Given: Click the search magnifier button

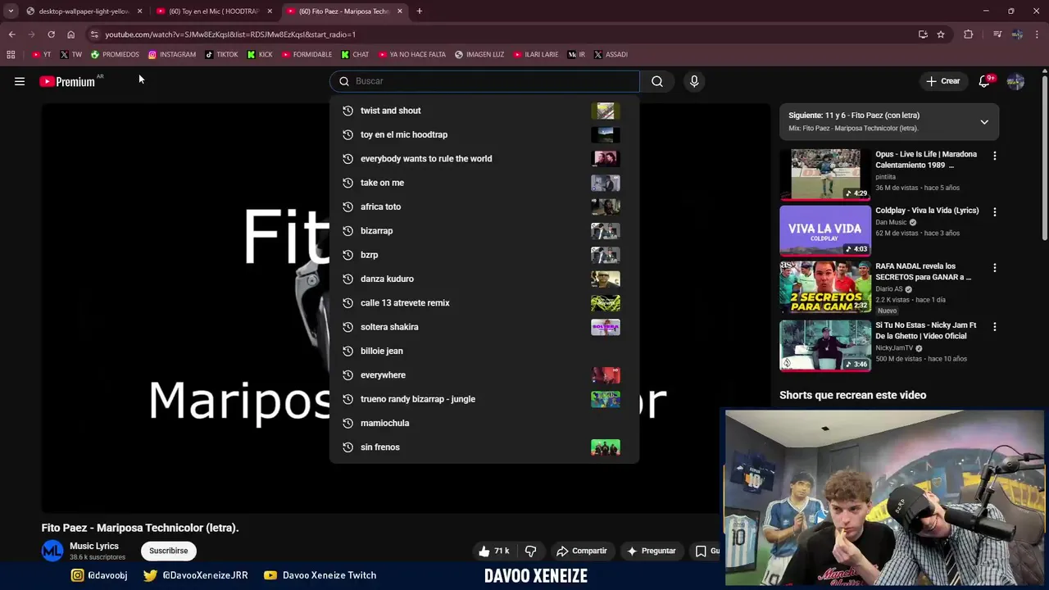Looking at the screenshot, I should pyautogui.click(x=657, y=81).
